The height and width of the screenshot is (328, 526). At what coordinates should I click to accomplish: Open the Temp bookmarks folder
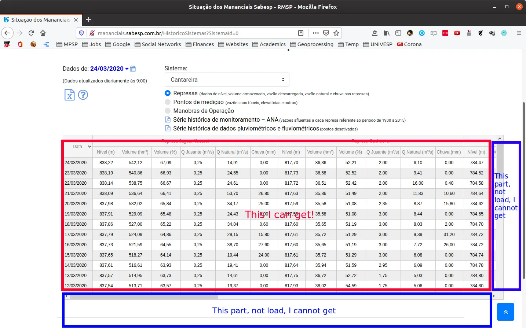[x=348, y=44]
